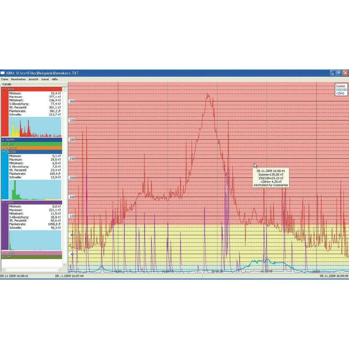This screenshot has height=349, width=349.
Task: Collapse the 150/180 channel section
Action: (x=3, y=152)
